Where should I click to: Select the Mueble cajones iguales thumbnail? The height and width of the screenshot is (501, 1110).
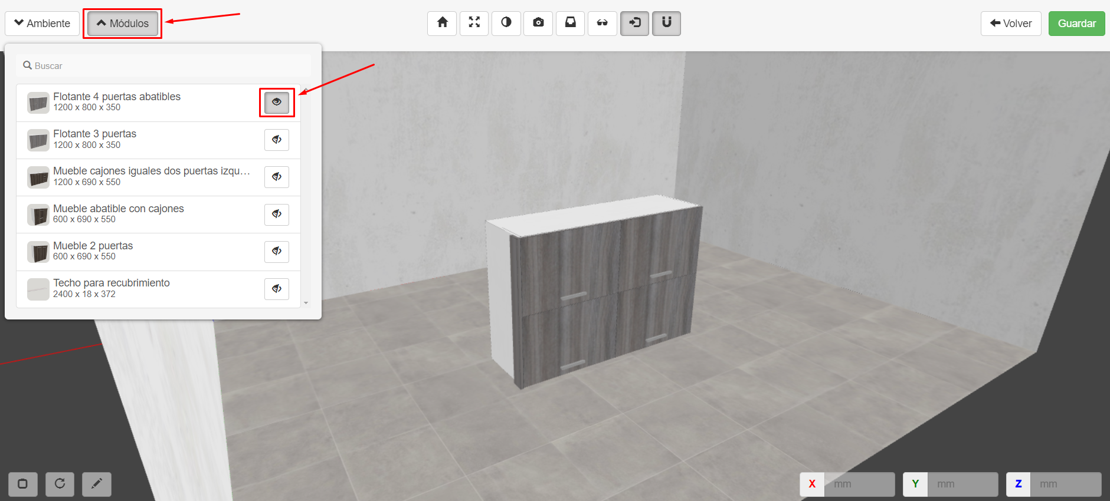click(38, 177)
